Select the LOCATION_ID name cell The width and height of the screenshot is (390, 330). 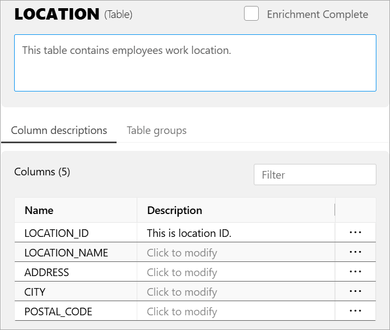[57, 233]
